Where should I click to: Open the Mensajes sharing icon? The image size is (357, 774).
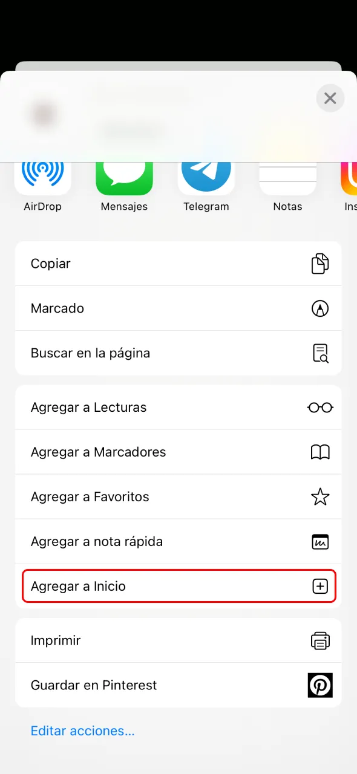(124, 178)
